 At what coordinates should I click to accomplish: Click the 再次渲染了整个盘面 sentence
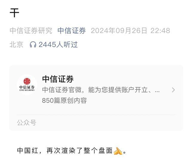click(x=79, y=150)
